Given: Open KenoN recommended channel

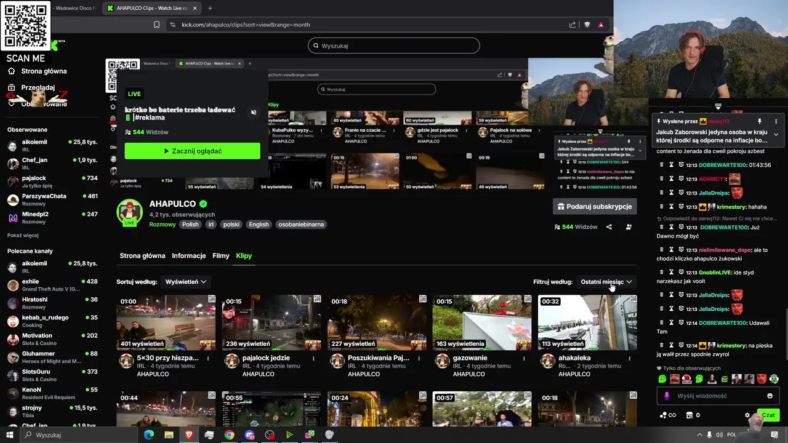Looking at the screenshot, I should [52, 393].
